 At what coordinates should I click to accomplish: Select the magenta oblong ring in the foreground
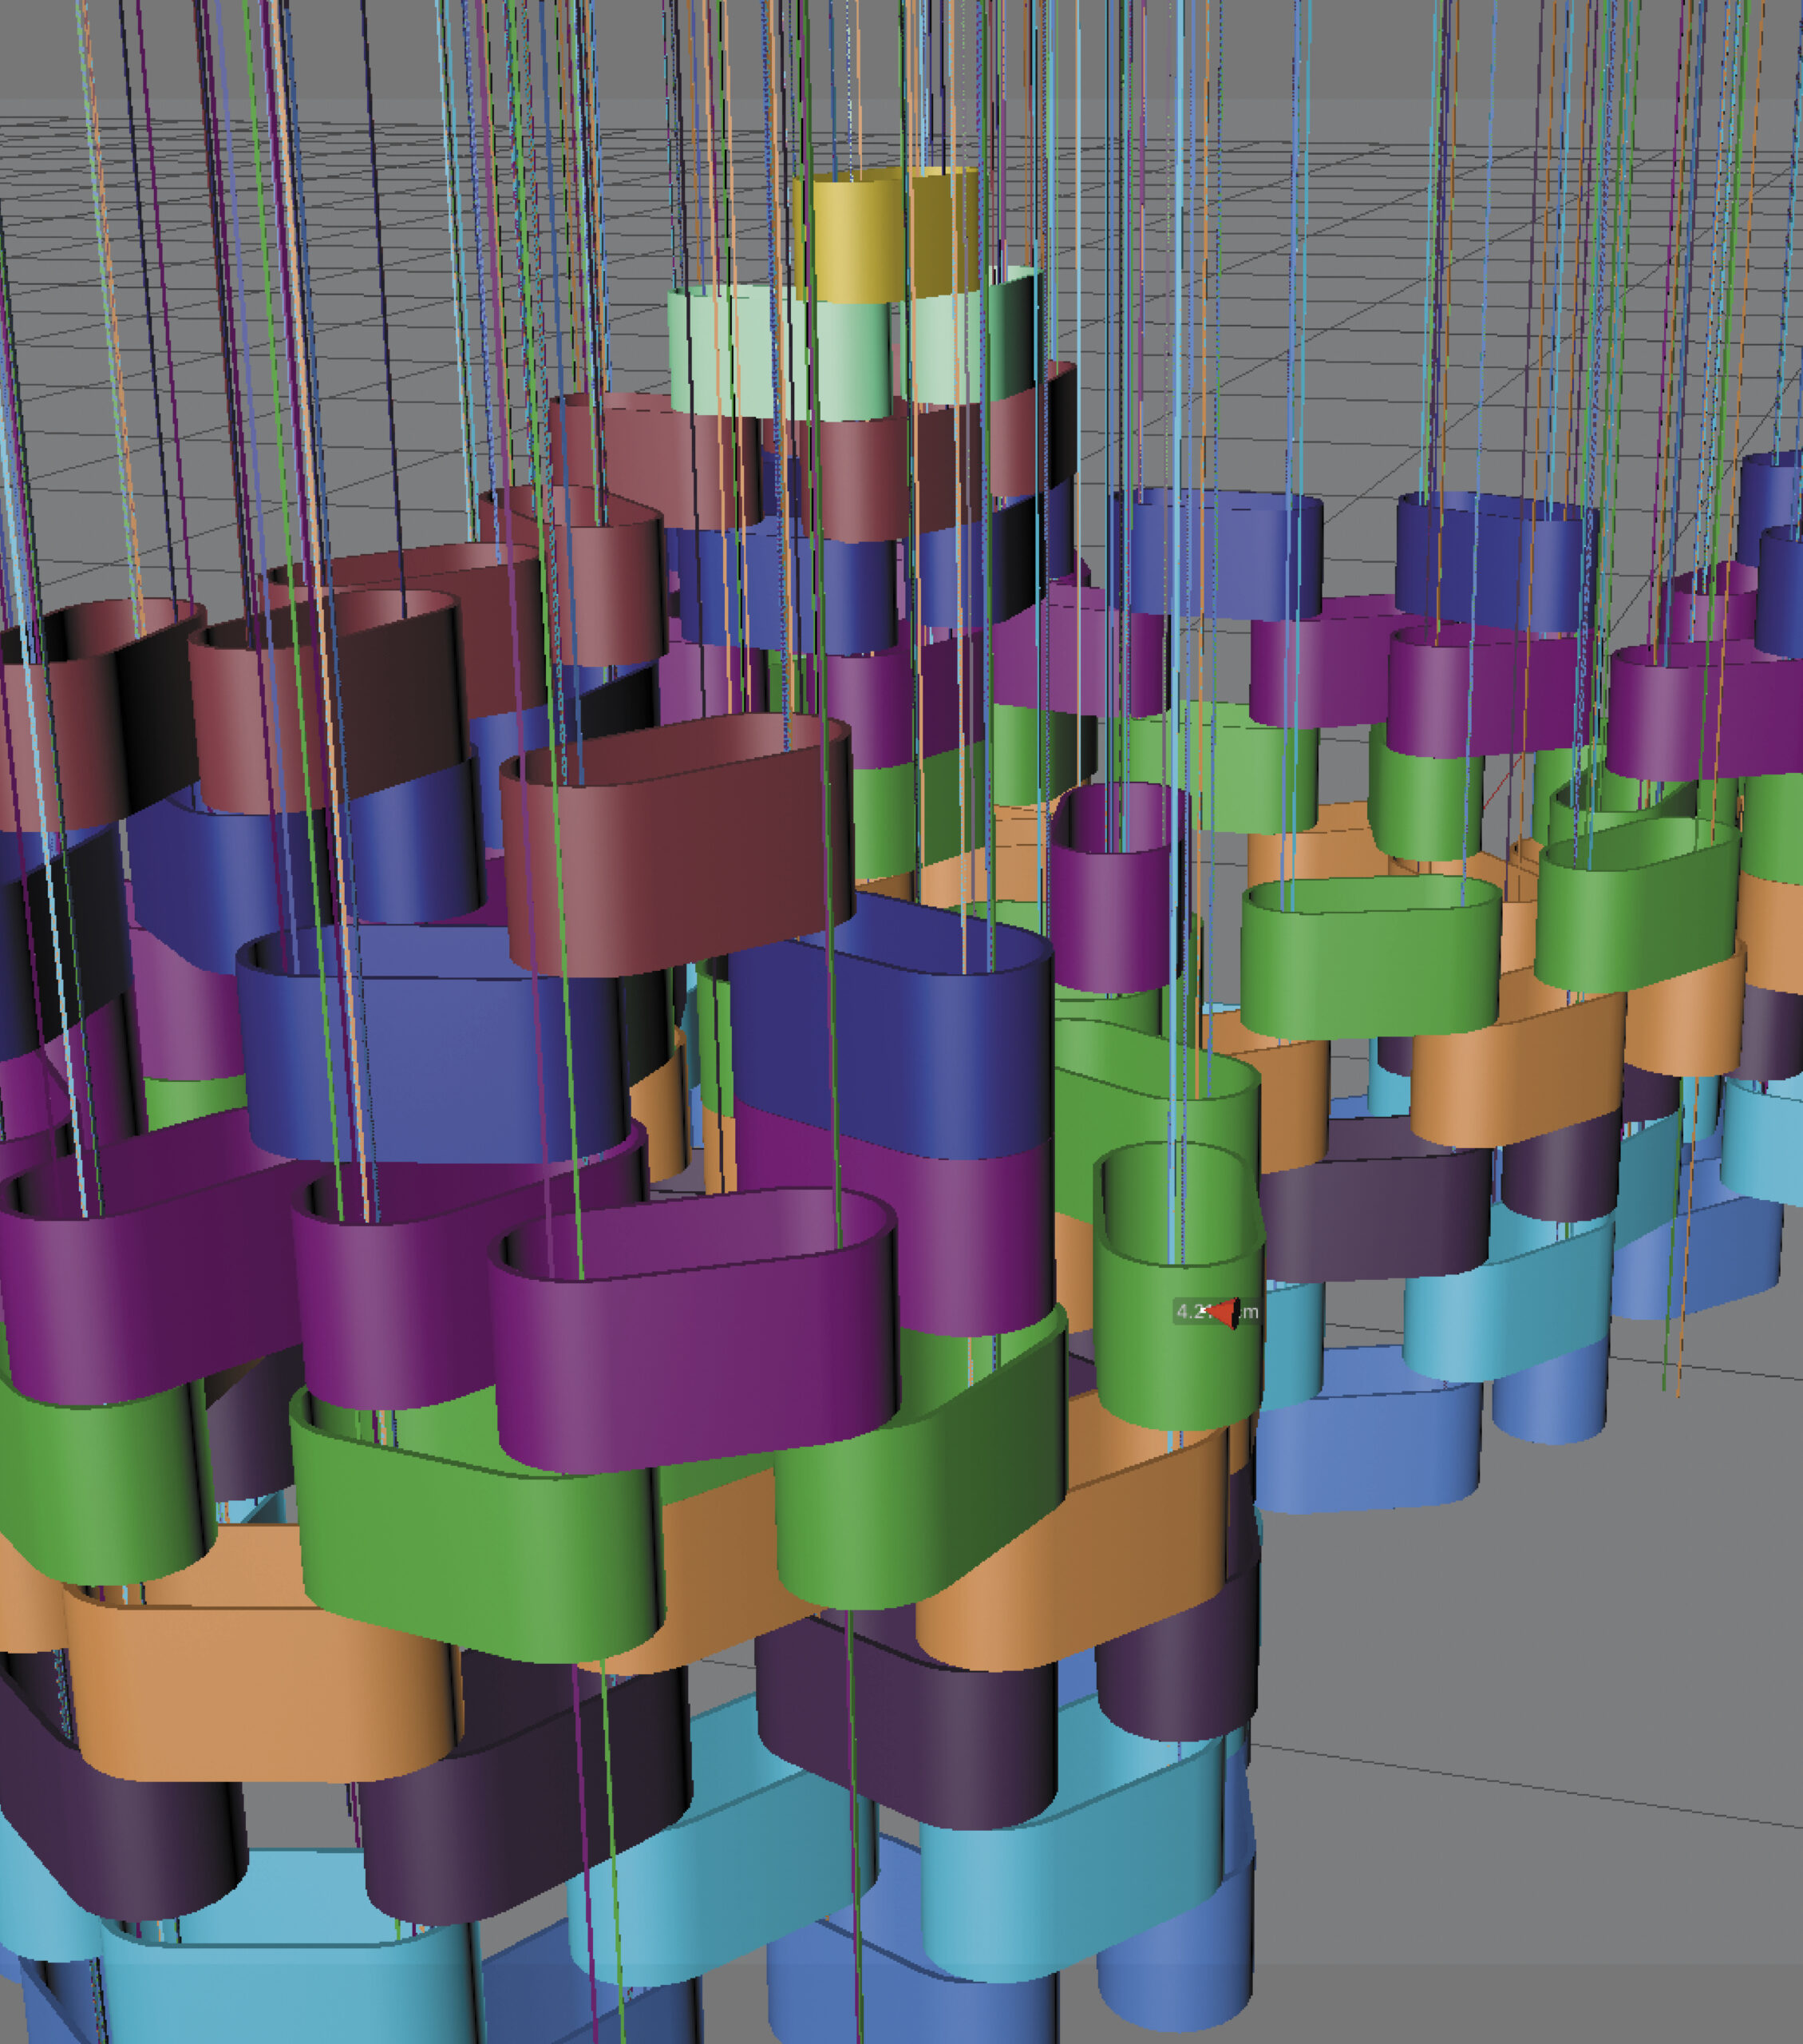(694, 1330)
